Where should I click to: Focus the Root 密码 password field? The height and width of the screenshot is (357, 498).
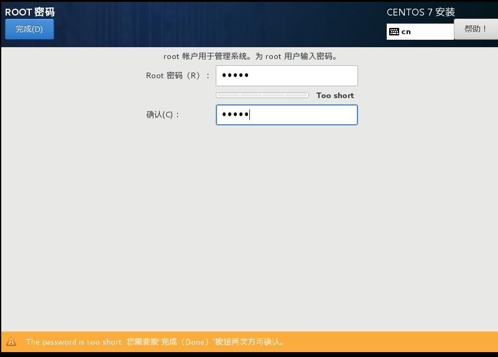[x=287, y=76]
